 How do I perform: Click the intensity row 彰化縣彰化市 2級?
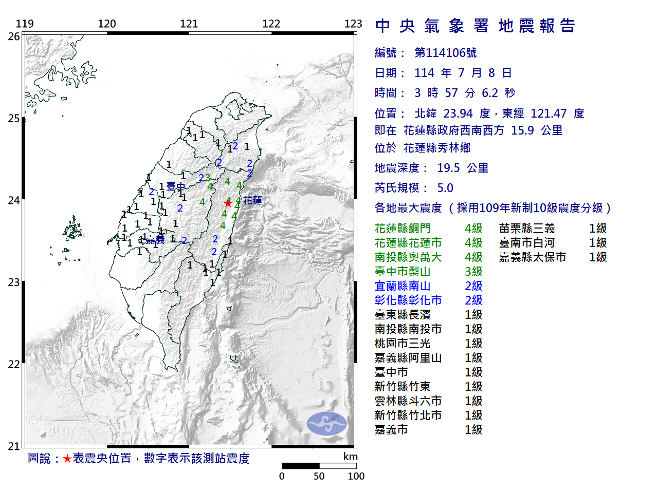coord(429,300)
